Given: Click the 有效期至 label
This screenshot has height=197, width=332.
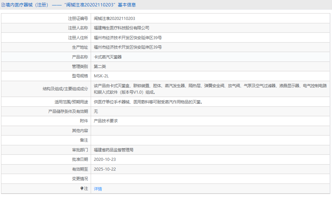Looking at the screenshot, I should pos(80,169).
